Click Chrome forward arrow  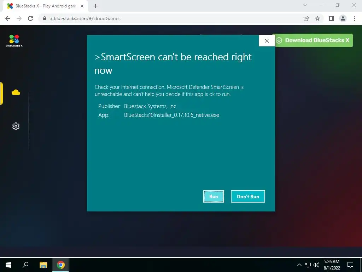[19, 18]
